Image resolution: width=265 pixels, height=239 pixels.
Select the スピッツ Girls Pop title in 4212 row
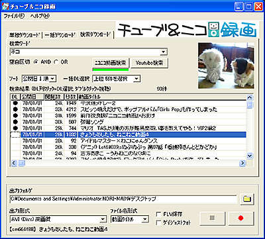click(x=148, y=109)
